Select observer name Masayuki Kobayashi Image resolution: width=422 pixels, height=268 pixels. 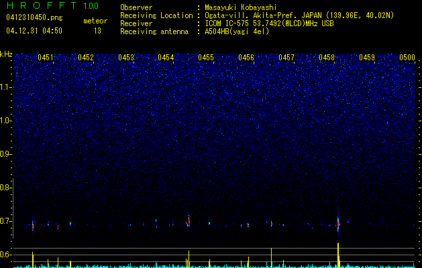(x=241, y=7)
